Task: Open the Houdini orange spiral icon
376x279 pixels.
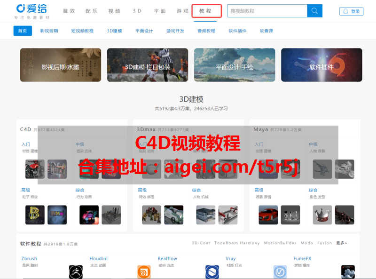Action: pyautogui.click(x=144, y=272)
